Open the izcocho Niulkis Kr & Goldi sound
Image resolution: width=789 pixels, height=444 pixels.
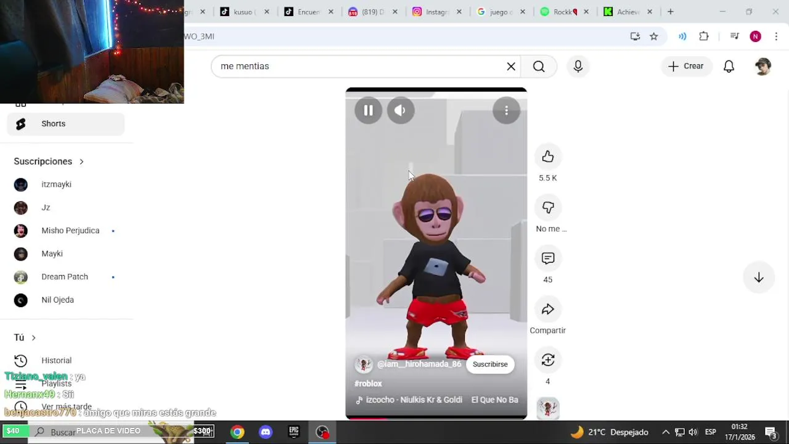pyautogui.click(x=414, y=400)
